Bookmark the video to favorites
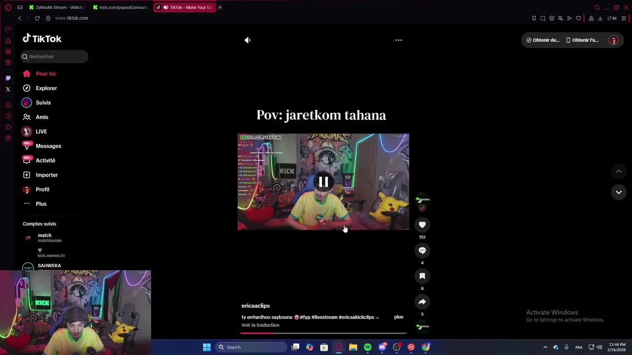This screenshot has height=355, width=632. [422, 276]
